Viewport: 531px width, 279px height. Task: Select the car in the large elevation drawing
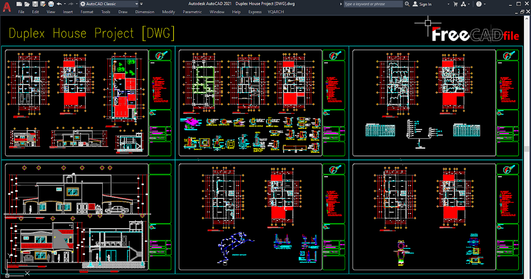pos(116,209)
